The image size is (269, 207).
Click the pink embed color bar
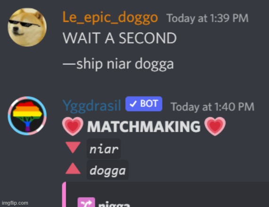coord(64,194)
